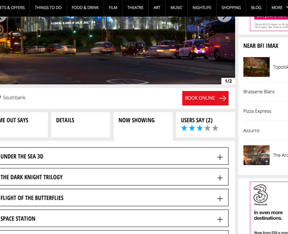The width and height of the screenshot is (288, 234).
Task: Select the Now Showing tab
Action: [143, 126]
